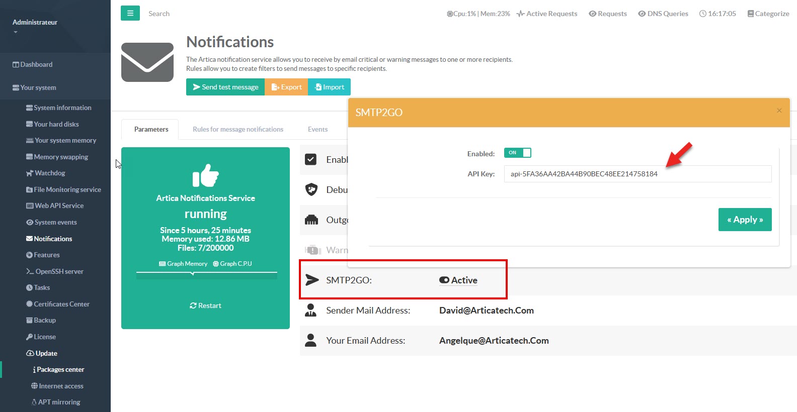Click the SMTP2GO Active status toggle
The image size is (797, 412).
(x=458, y=280)
